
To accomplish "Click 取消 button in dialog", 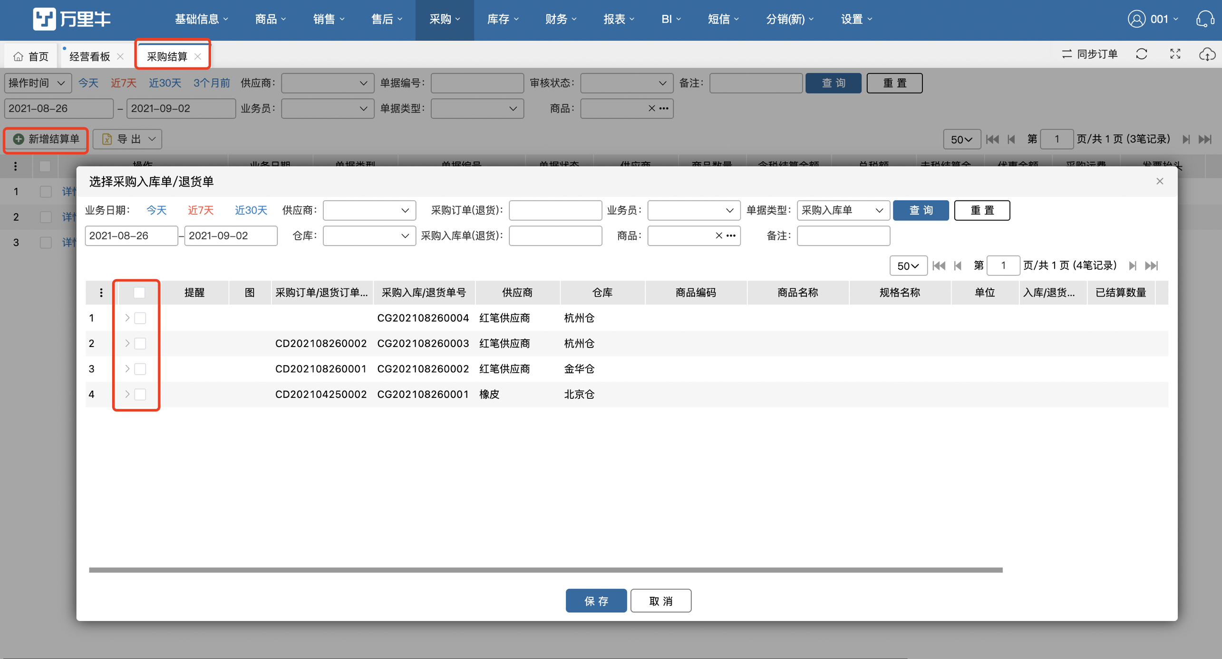I will point(661,601).
